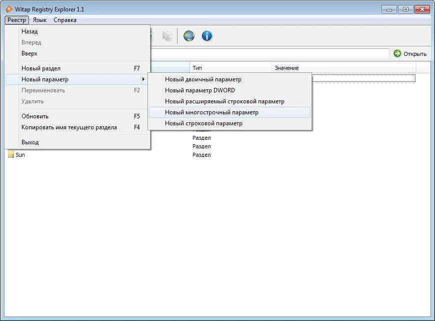Image resolution: width=435 pixels, height=321 pixels.
Task: Choose Копировать имя текущего раздела
Action: 77,127
